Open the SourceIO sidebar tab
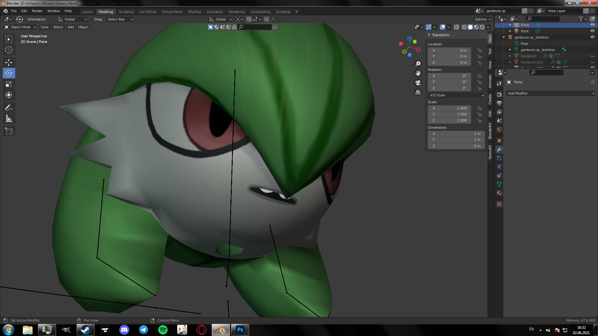The width and height of the screenshot is (598, 336). pos(490,152)
